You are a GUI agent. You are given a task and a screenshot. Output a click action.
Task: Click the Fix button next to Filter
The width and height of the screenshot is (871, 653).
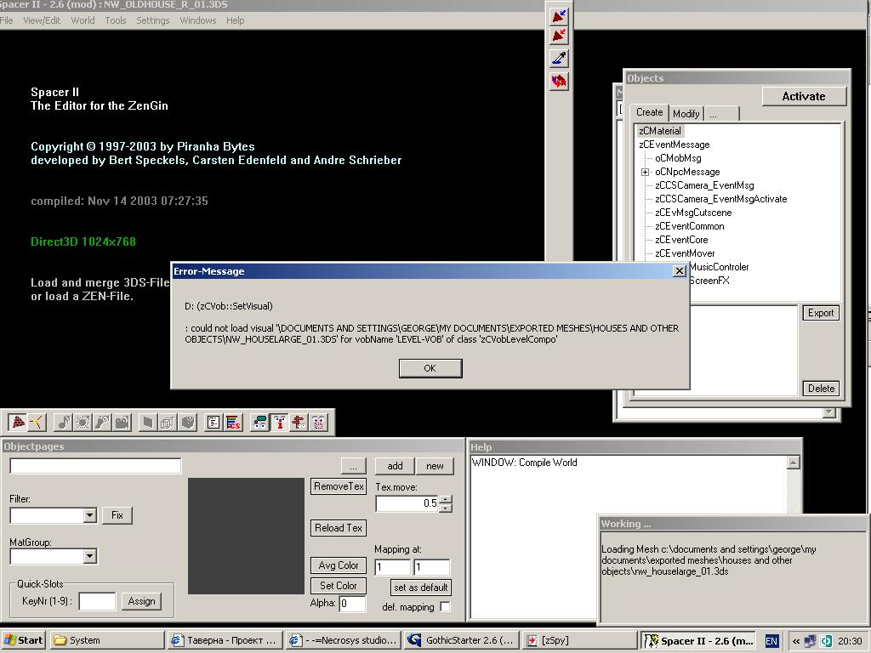117,514
